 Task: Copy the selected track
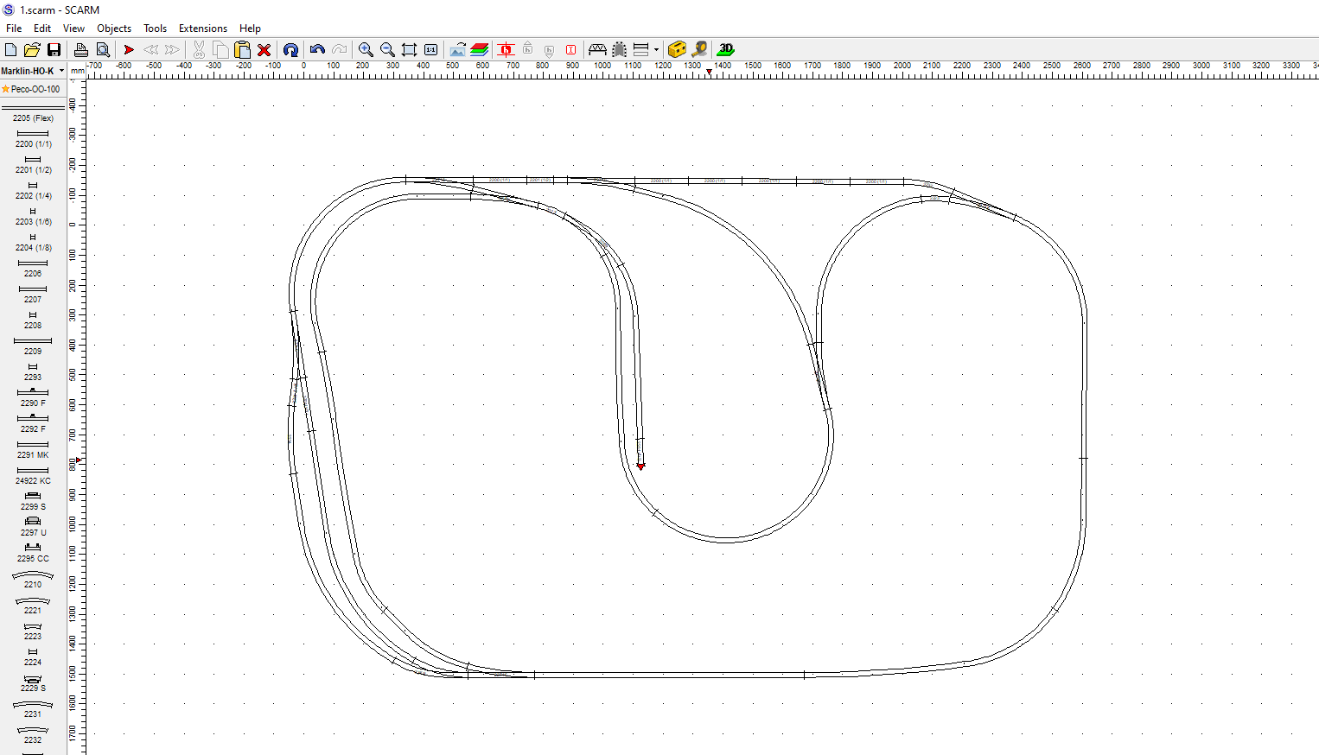(x=220, y=50)
